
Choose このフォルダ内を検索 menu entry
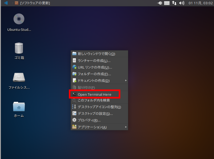tap(99, 100)
